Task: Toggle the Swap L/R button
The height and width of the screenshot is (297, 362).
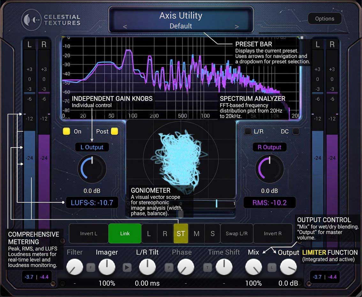Action: (237, 234)
